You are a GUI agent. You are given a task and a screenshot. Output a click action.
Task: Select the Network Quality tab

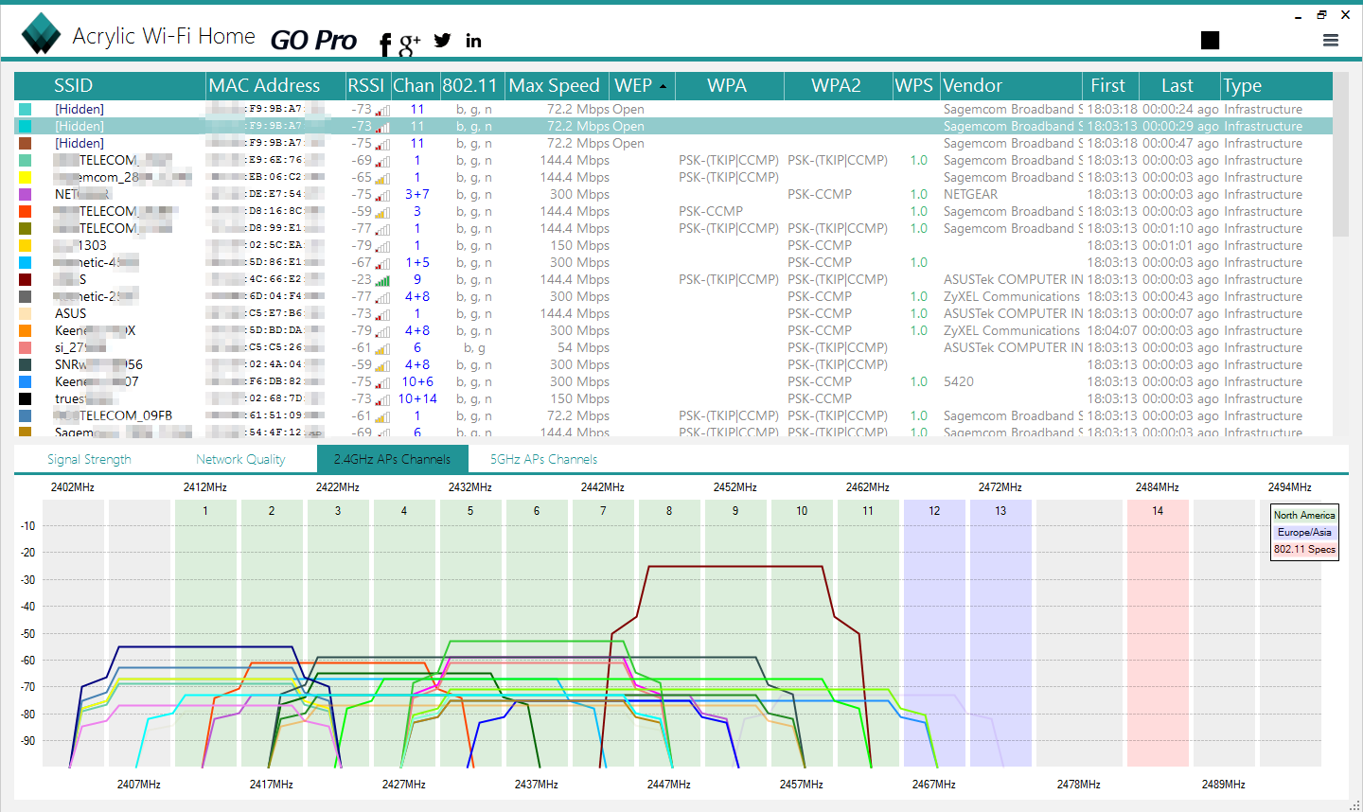pyautogui.click(x=240, y=459)
